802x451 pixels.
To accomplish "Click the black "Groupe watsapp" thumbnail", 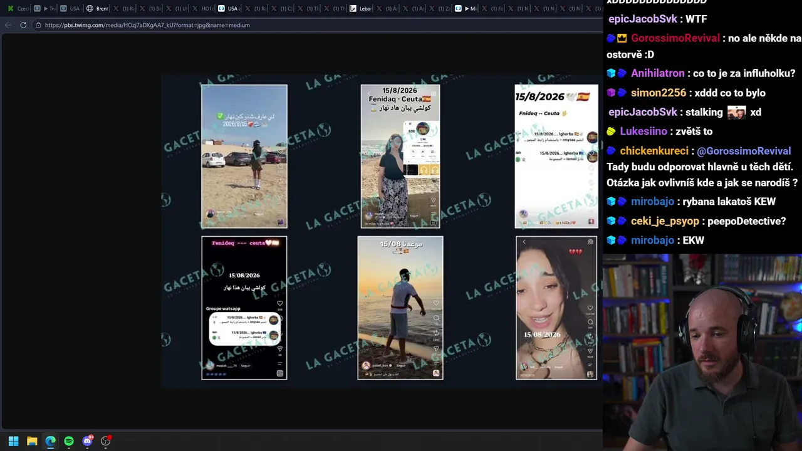I will pyautogui.click(x=244, y=308).
